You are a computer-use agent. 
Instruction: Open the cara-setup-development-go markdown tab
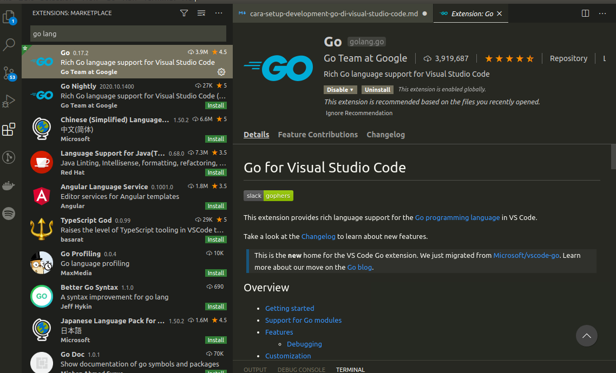[x=333, y=14]
